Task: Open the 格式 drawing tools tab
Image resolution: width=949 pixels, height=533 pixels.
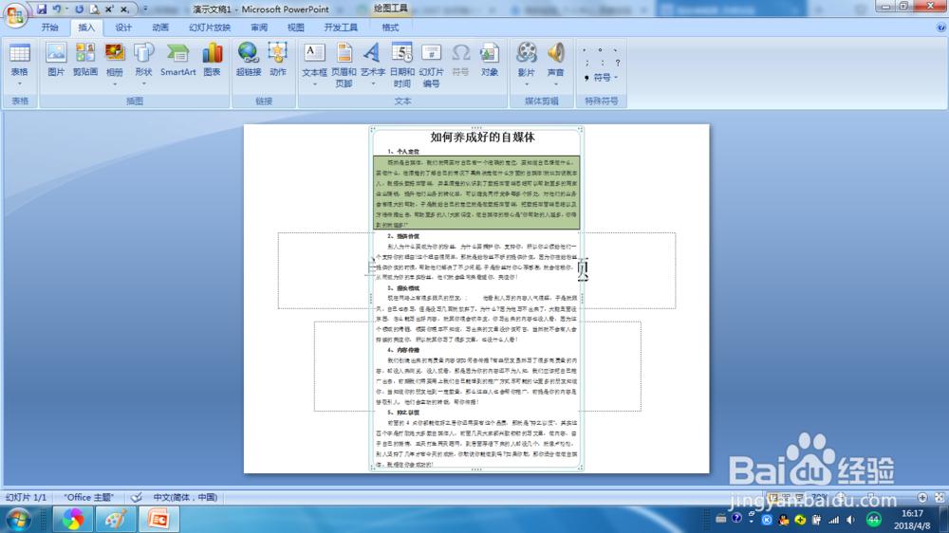Action: pyautogui.click(x=390, y=28)
